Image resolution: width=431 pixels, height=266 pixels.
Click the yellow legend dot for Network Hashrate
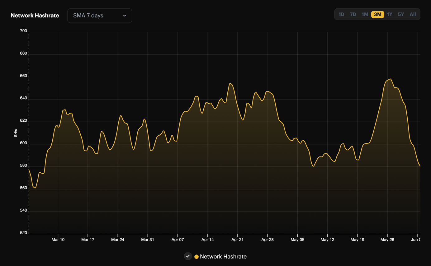point(196,256)
